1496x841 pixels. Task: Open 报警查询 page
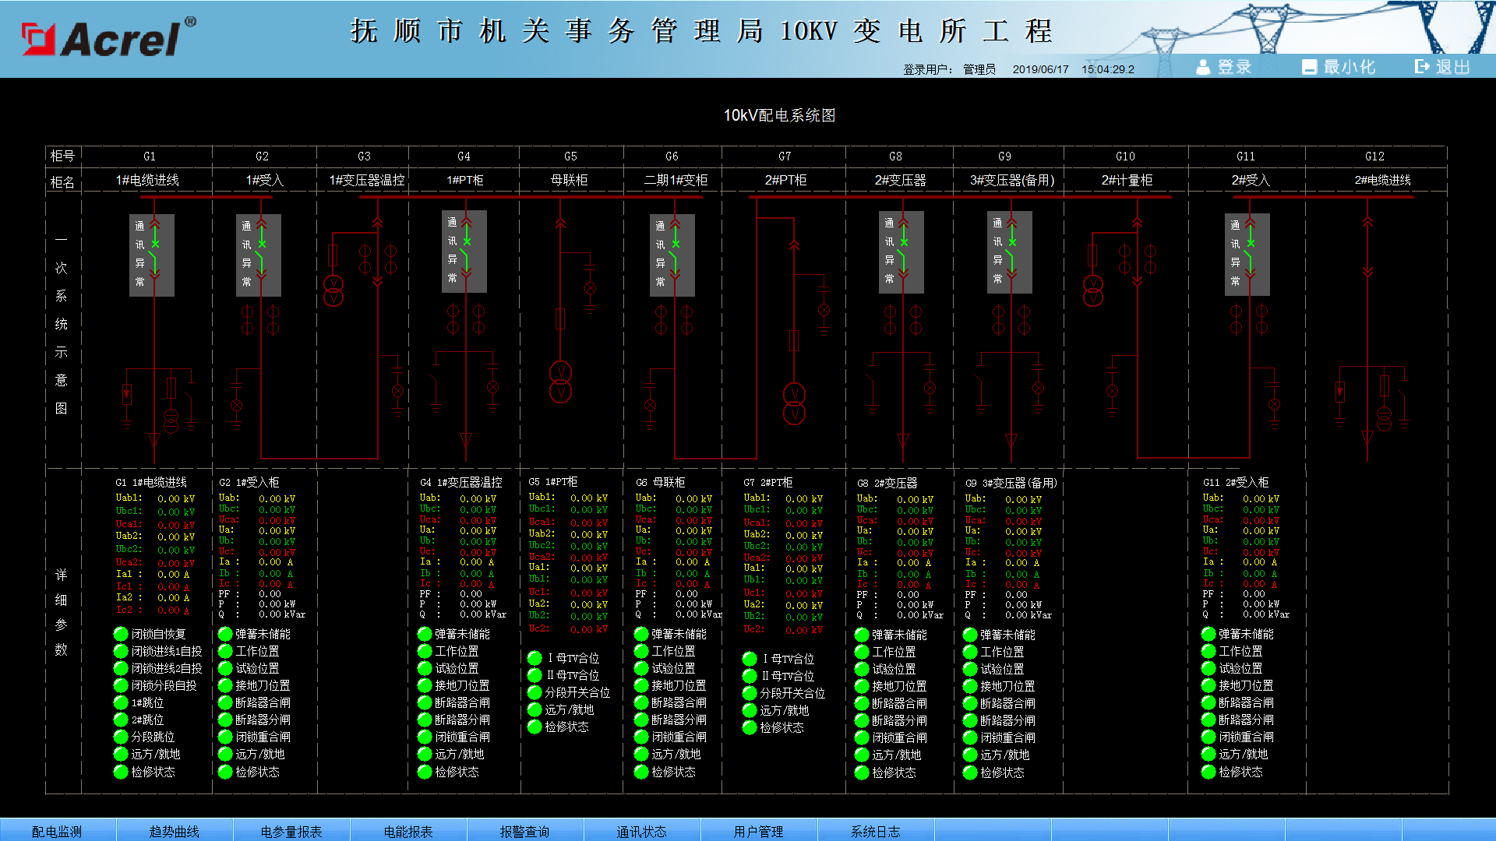click(524, 831)
